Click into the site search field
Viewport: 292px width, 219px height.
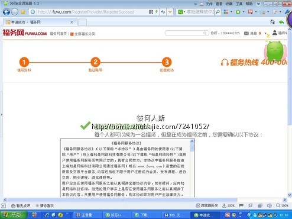(187, 33)
